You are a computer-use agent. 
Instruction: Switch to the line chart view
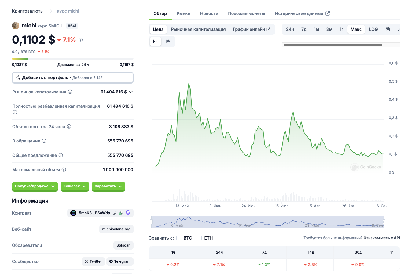point(156,41)
